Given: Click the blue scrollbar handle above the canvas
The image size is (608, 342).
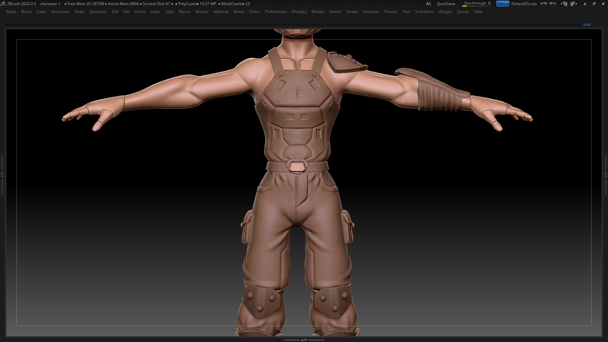Looking at the screenshot, I should tap(587, 25).
